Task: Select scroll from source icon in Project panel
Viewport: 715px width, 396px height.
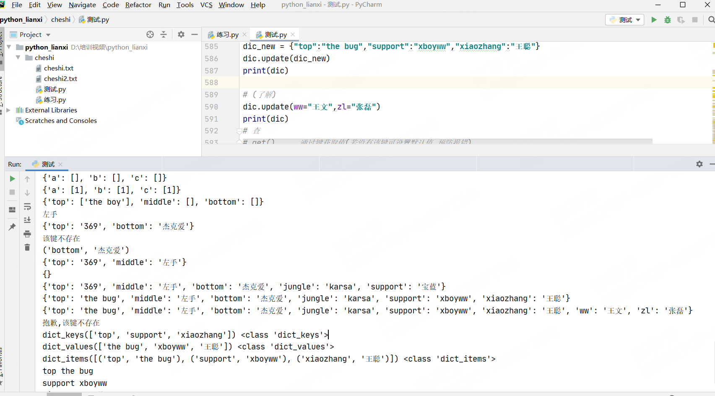Action: click(x=150, y=34)
